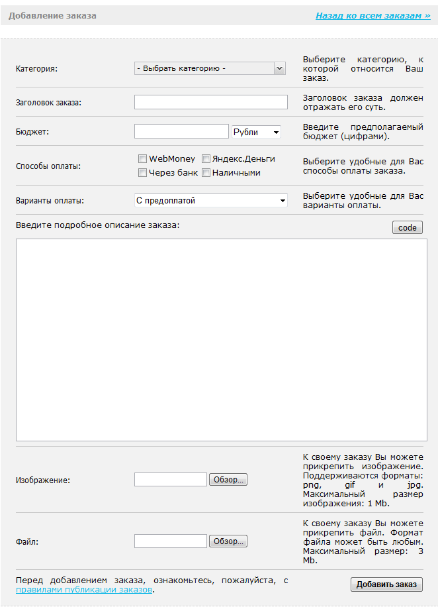Click the image file path field

tap(171, 480)
